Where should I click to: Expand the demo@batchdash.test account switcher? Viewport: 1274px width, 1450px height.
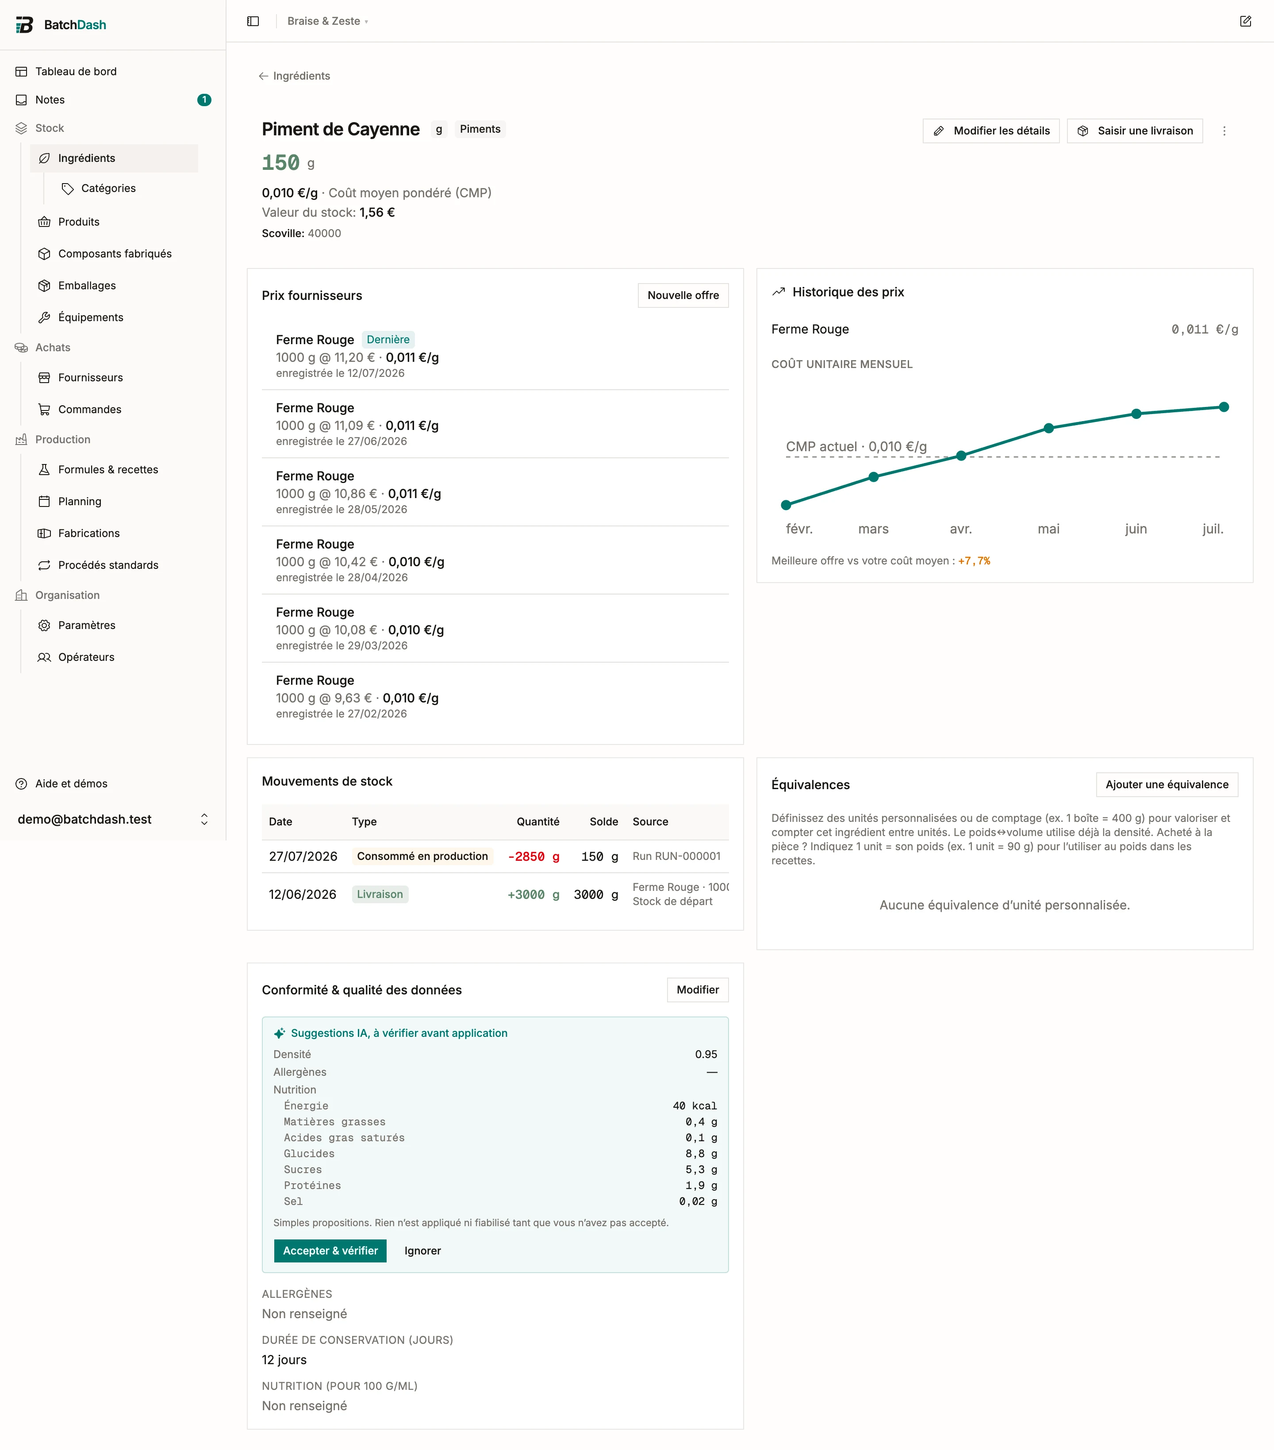point(114,819)
